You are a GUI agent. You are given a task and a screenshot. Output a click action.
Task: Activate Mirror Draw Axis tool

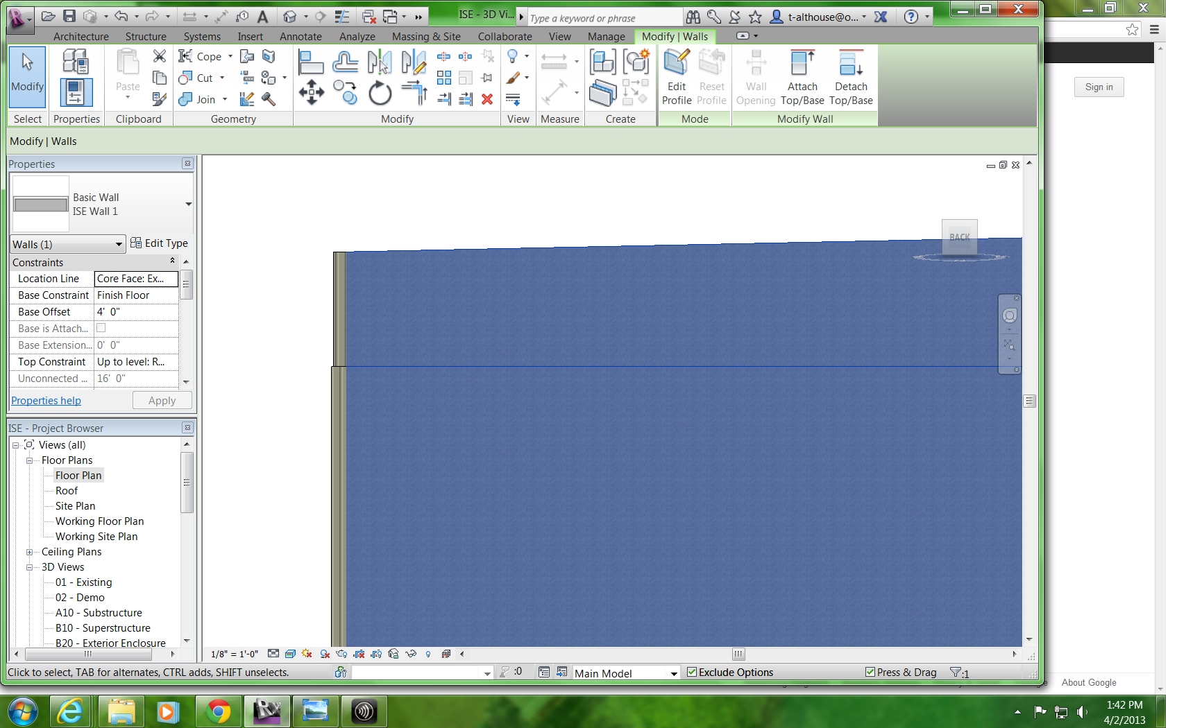[x=414, y=62]
